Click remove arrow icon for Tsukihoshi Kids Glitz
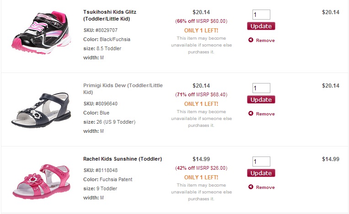This screenshot has width=349, height=214. [x=251, y=40]
